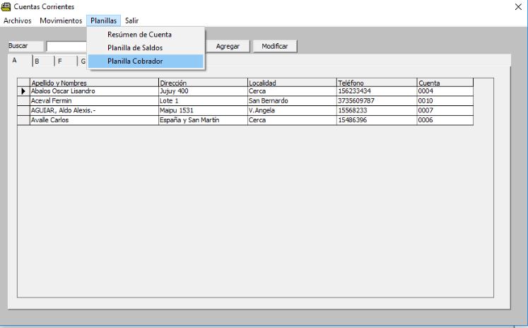Image resolution: width=528 pixels, height=328 pixels.
Task: Click Salir in the menu bar
Action: click(x=131, y=20)
